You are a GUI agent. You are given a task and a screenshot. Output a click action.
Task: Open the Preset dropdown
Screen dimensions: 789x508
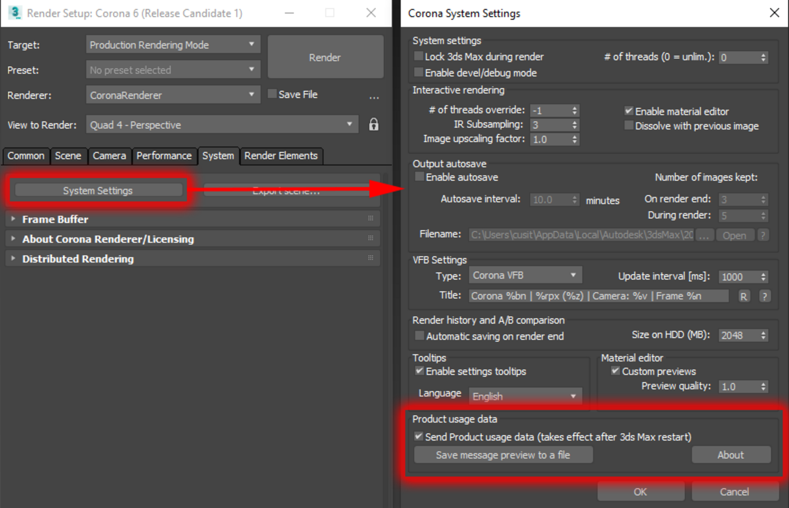pyautogui.click(x=173, y=69)
